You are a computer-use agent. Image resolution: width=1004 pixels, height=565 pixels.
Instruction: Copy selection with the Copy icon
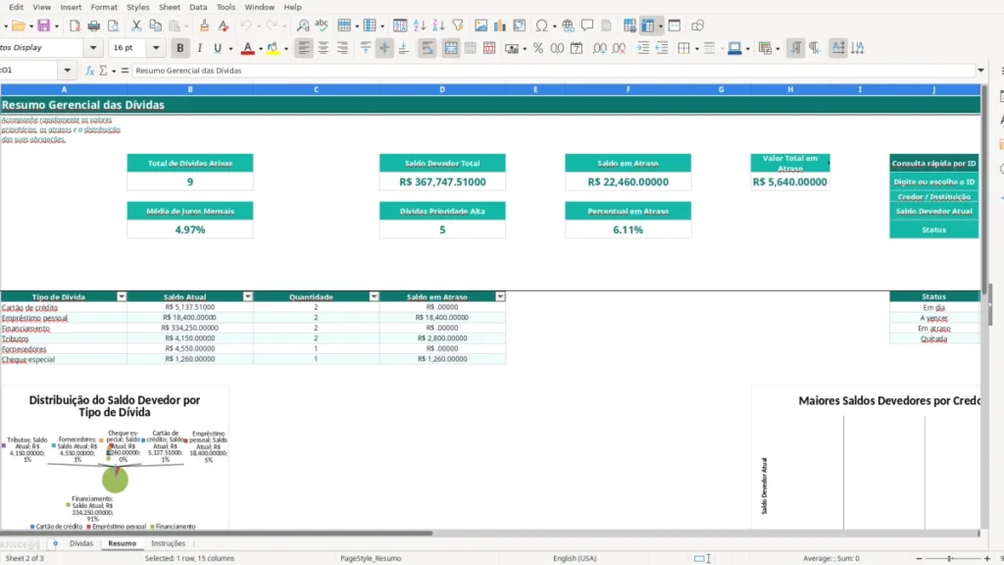click(155, 26)
